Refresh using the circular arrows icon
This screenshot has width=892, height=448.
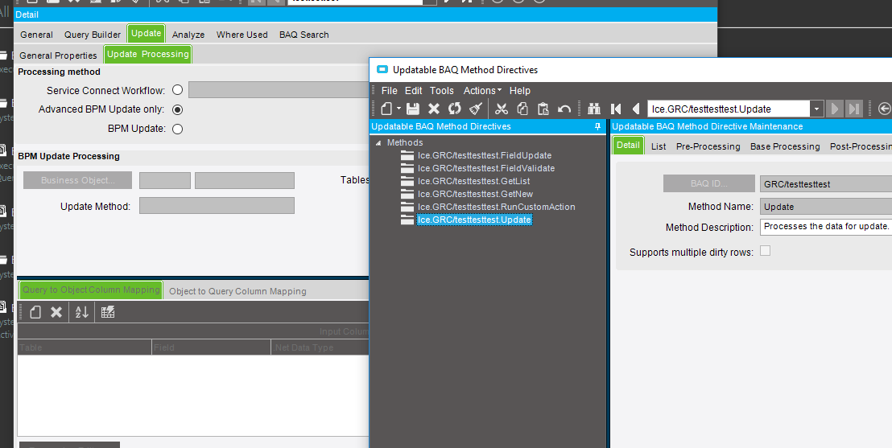click(x=454, y=109)
